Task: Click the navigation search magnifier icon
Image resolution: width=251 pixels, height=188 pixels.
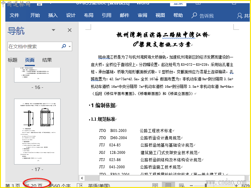Action: [x=64, y=46]
